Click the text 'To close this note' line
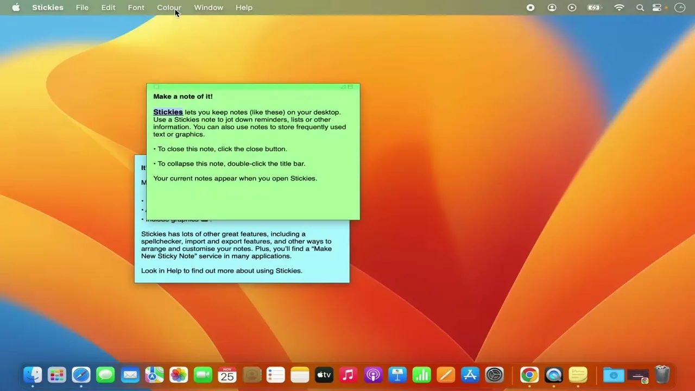 tap(220, 149)
